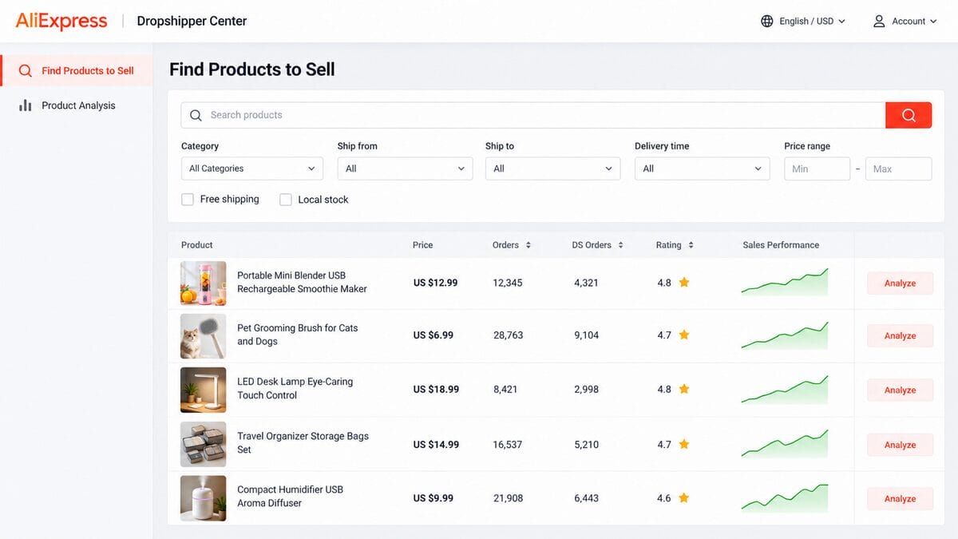Select Find Products to Sell in sidebar
958x539 pixels.
[x=77, y=70]
